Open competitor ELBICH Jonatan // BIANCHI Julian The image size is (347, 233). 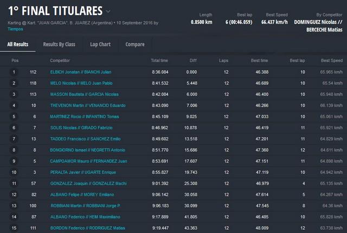click(x=81, y=72)
